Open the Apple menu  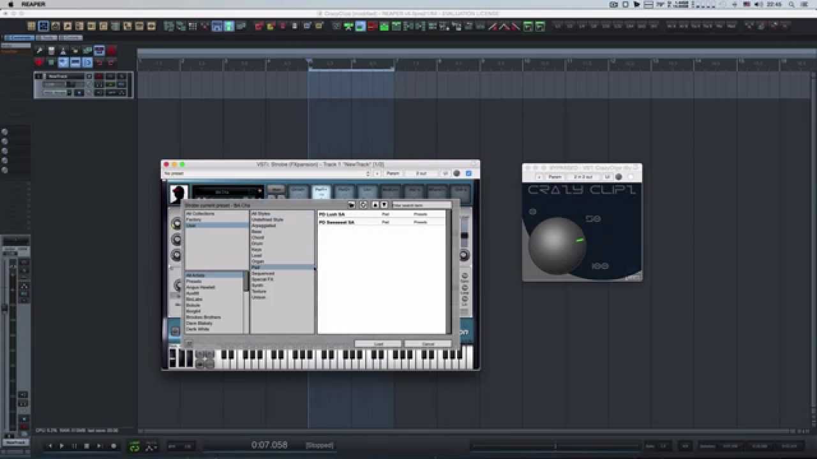11,4
